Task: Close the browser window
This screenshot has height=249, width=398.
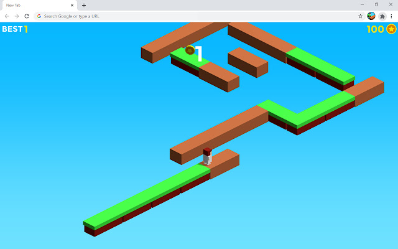Action: pos(391,4)
